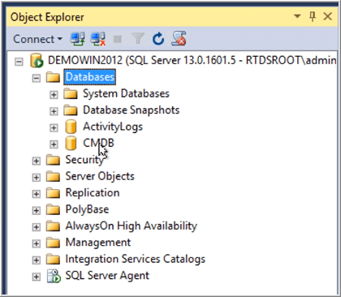Expand the Integration Services Catalogs folder
Image resolution: width=341 pixels, height=297 pixels.
click(36, 260)
